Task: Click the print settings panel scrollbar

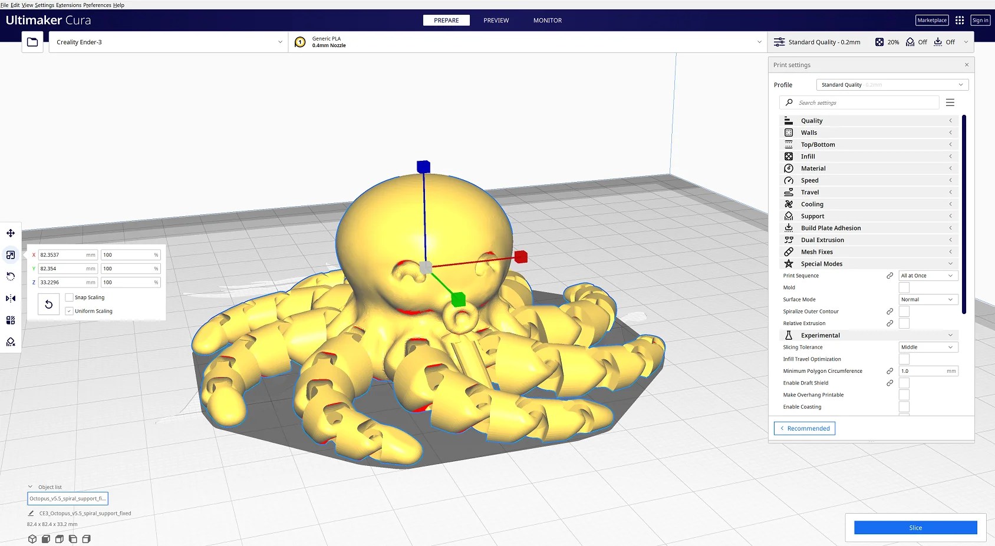Action: click(x=964, y=214)
